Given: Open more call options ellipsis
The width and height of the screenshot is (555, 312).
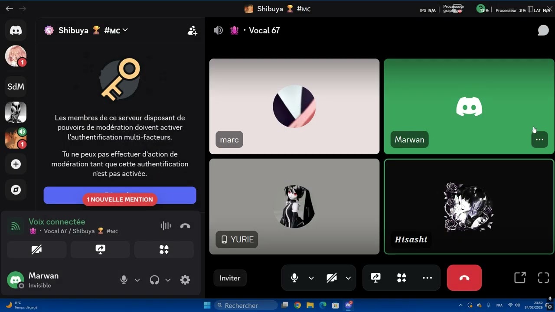Looking at the screenshot, I should (x=427, y=278).
